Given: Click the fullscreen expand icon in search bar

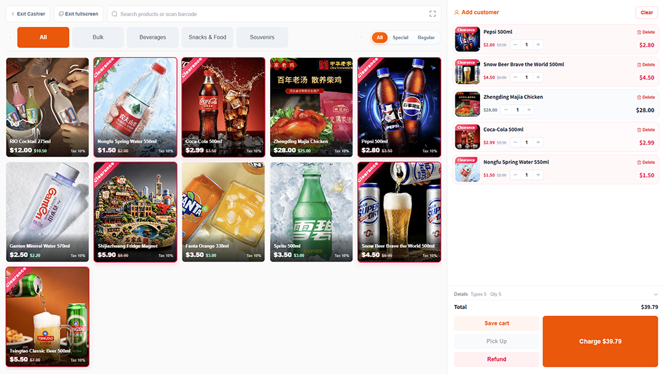Looking at the screenshot, I should [432, 14].
